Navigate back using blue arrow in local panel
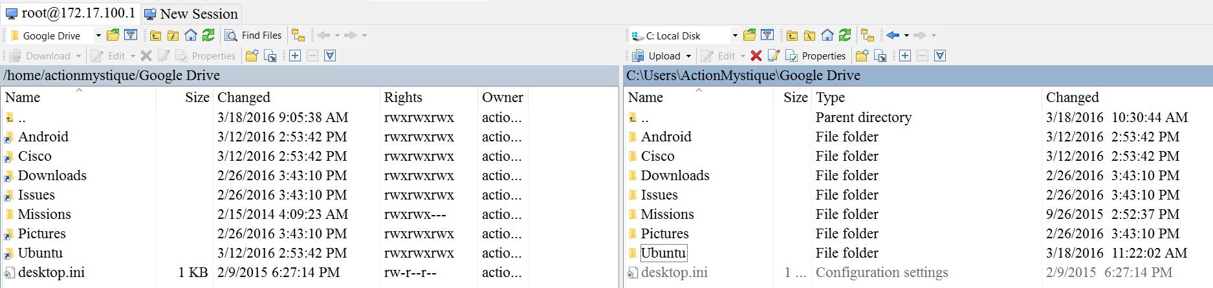Viewport: 1213px width, 288px height. (893, 36)
